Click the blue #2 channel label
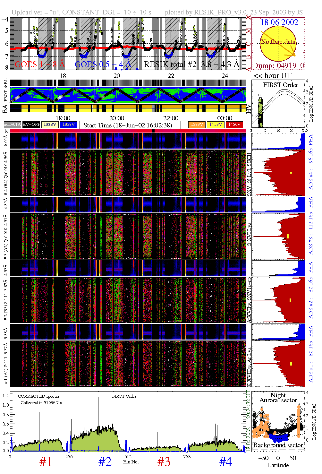This screenshot has height=474, width=322. coord(105,461)
